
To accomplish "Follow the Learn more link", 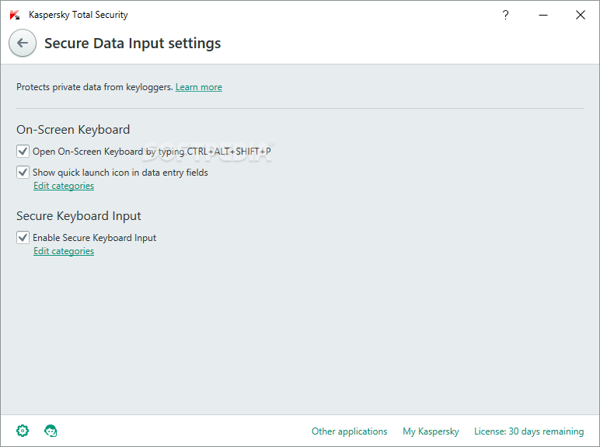I will point(199,87).
